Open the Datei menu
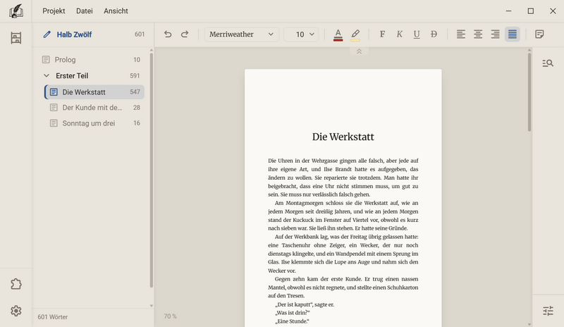The width and height of the screenshot is (564, 327). 85,11
